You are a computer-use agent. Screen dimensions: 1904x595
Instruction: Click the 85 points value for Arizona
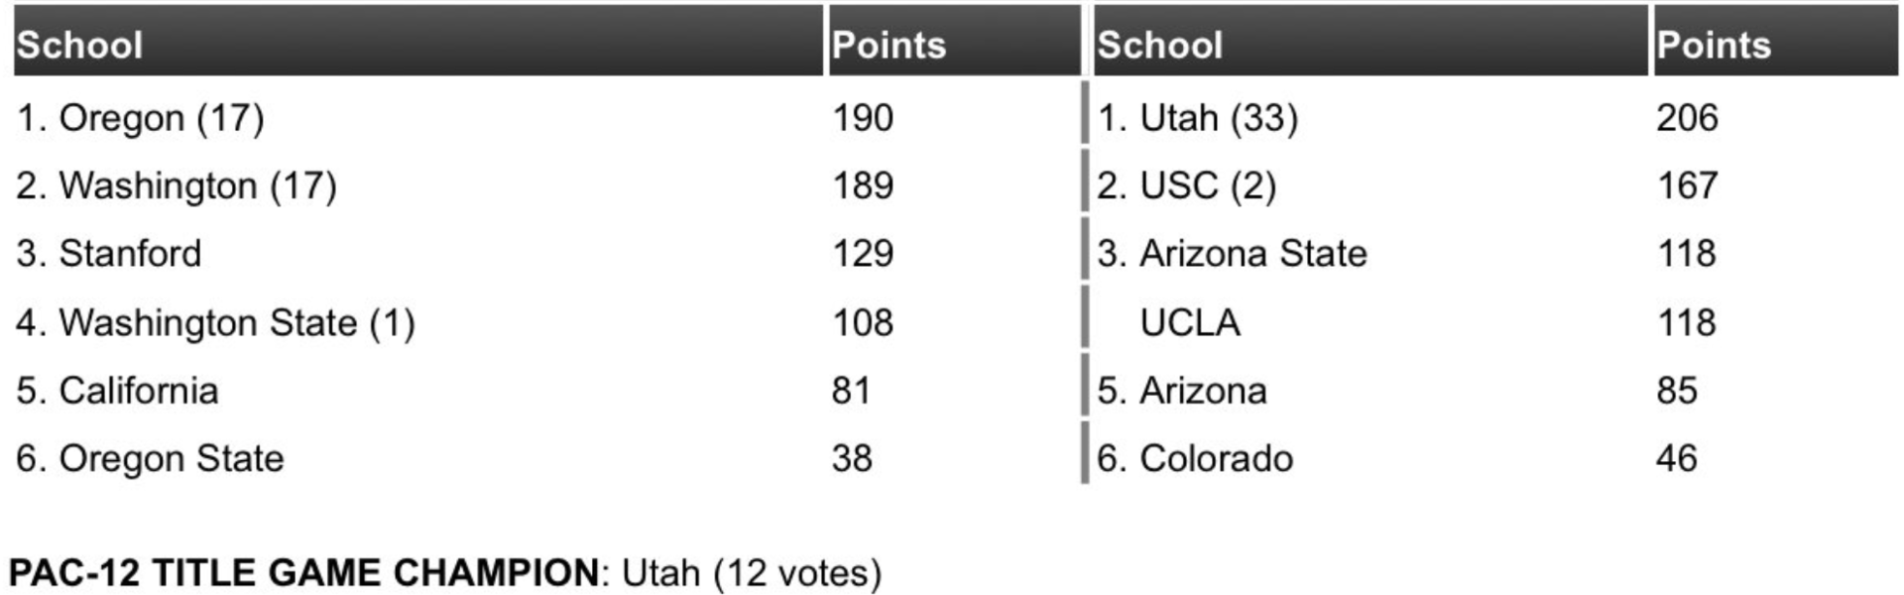(1677, 391)
